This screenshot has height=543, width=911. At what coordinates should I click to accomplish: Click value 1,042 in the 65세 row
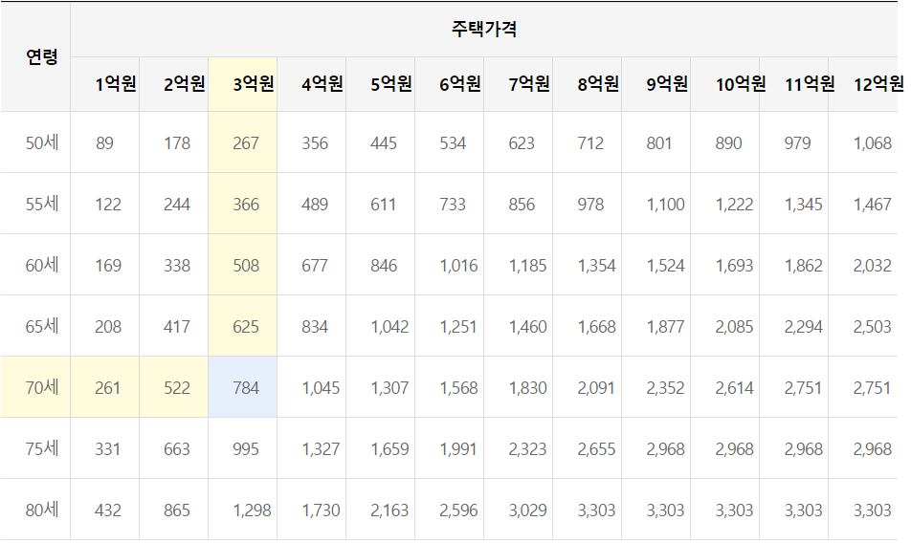click(x=389, y=327)
